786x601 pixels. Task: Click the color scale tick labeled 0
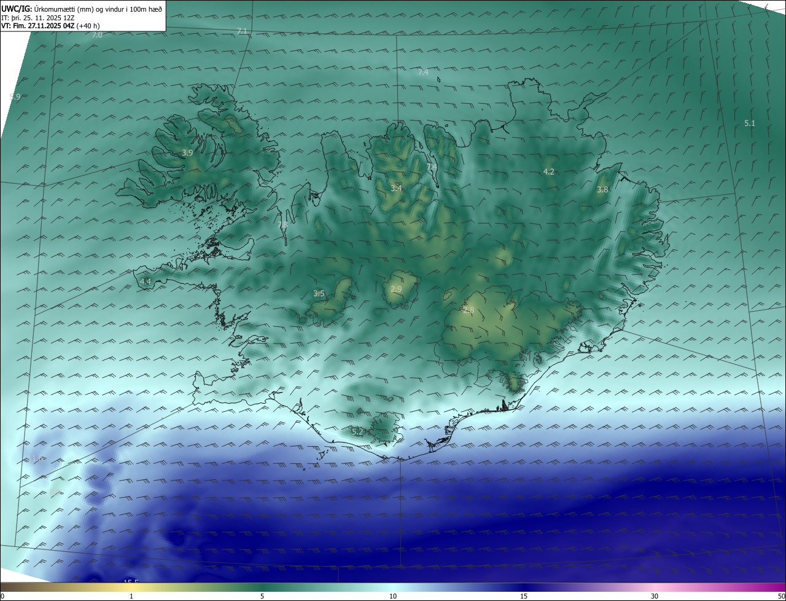2,596
